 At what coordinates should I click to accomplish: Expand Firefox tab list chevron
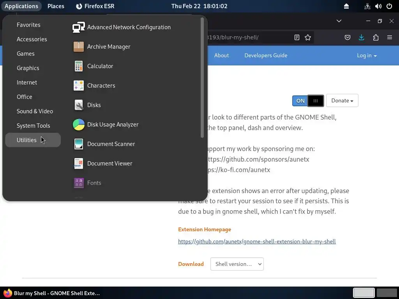339,21
